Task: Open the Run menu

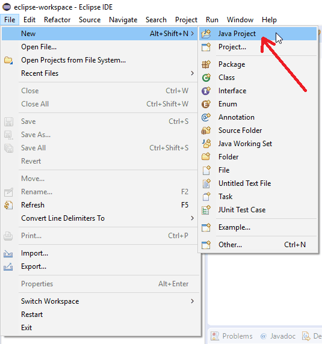Action: pyautogui.click(x=212, y=20)
